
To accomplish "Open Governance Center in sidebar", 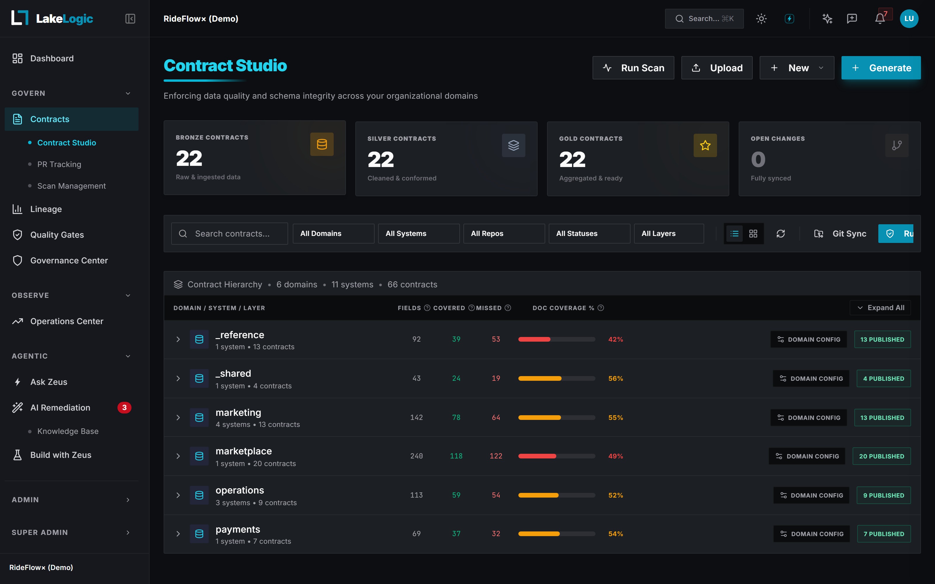I will pos(72,260).
